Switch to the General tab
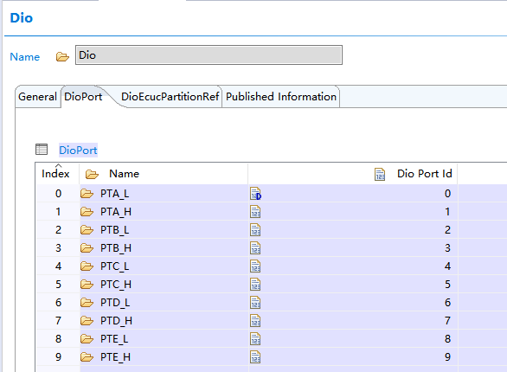Screen dimensions: 507x372 coord(37,97)
